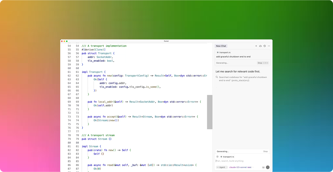Image resolution: width=333 pixels, height=172 pixels.
Task: Start a new chat with the plus icon
Action: click(x=256, y=46)
